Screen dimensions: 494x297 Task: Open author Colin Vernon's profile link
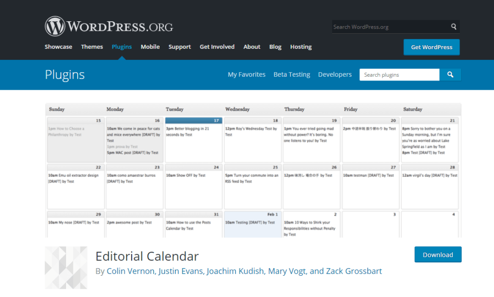coord(131,271)
